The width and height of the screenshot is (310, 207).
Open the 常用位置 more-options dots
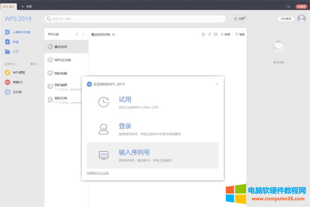pyautogui.click(x=83, y=34)
